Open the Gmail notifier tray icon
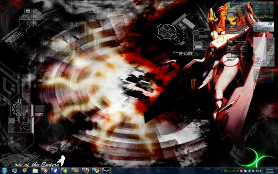The width and height of the screenshot is (278, 174). coord(241,171)
